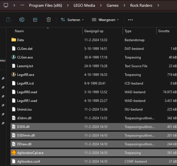Select the Uninst.isu file name
This screenshot has width=177, height=166.
(24, 109)
